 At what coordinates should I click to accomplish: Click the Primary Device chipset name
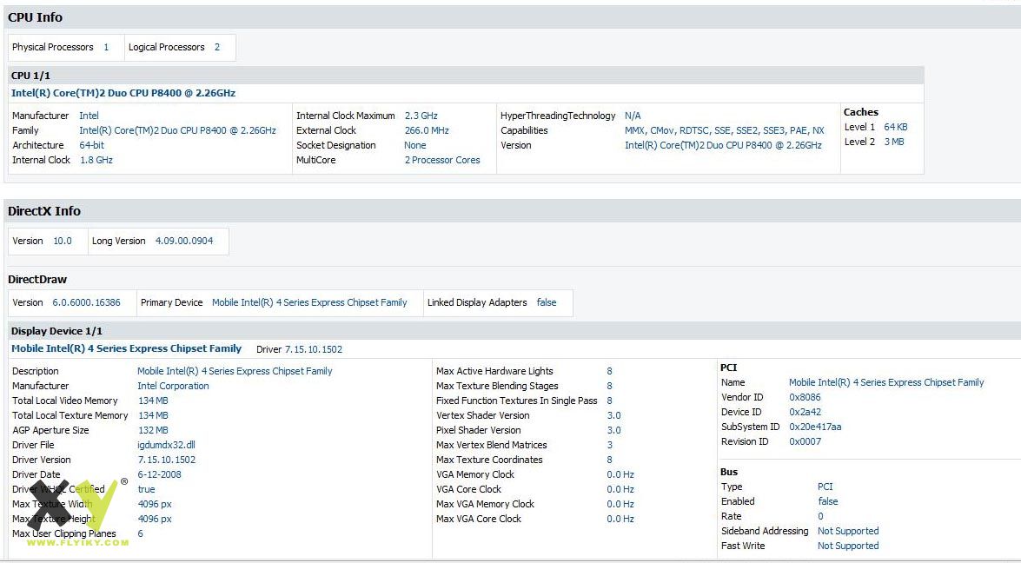[309, 302]
